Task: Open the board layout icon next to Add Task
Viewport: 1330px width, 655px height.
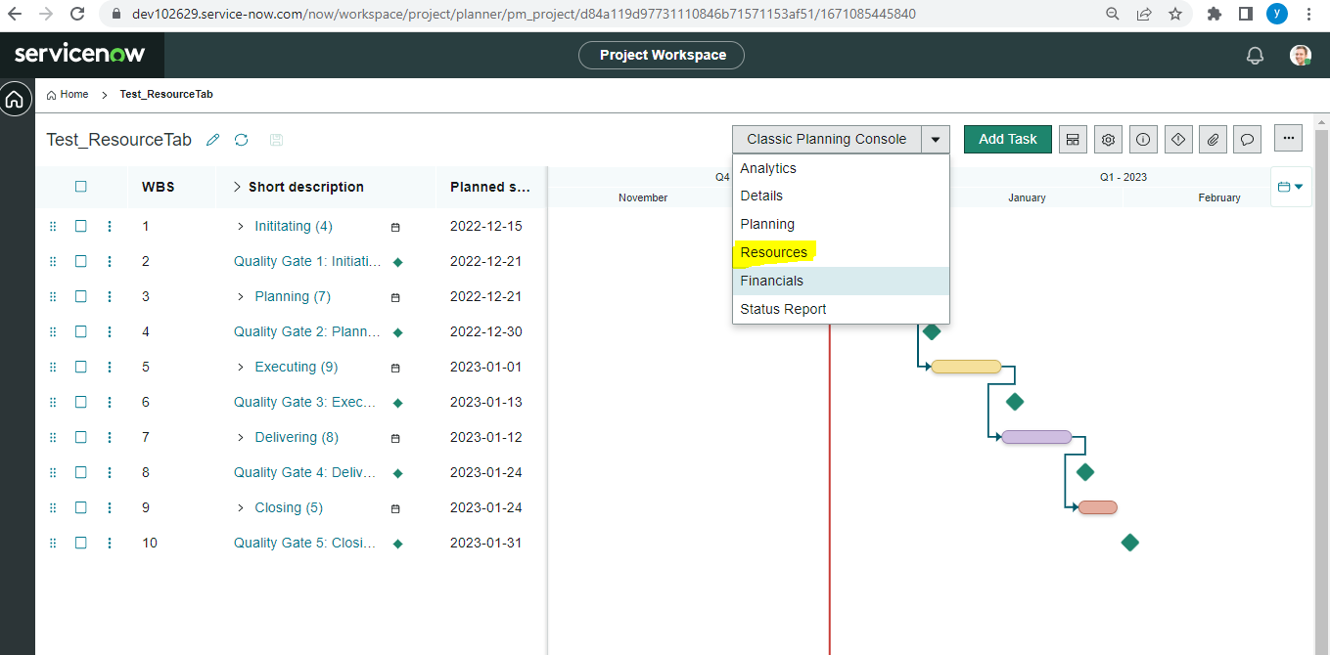Action: [x=1072, y=139]
